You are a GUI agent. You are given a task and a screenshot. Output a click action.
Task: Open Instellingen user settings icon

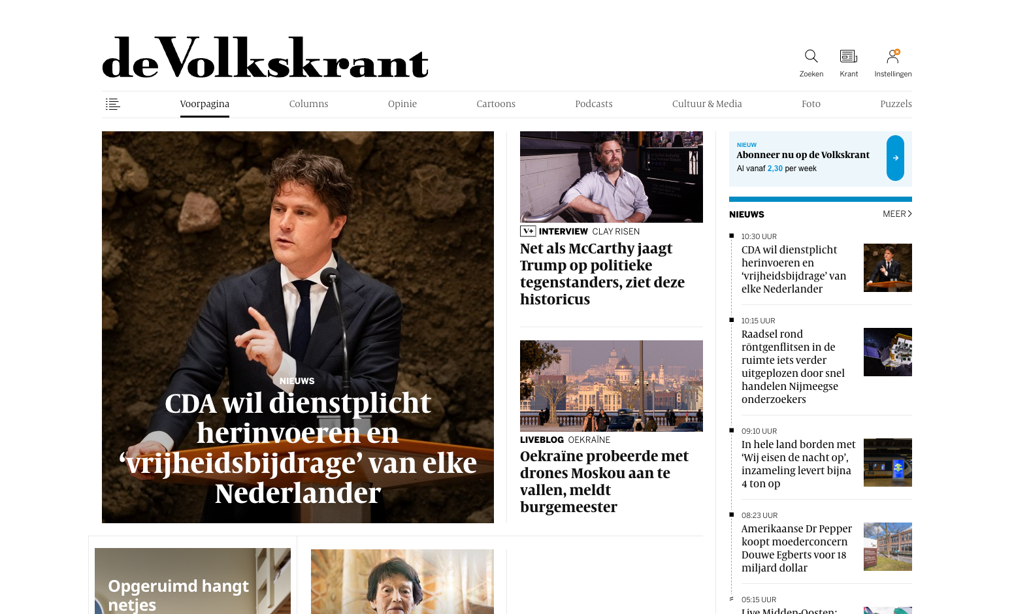point(892,56)
